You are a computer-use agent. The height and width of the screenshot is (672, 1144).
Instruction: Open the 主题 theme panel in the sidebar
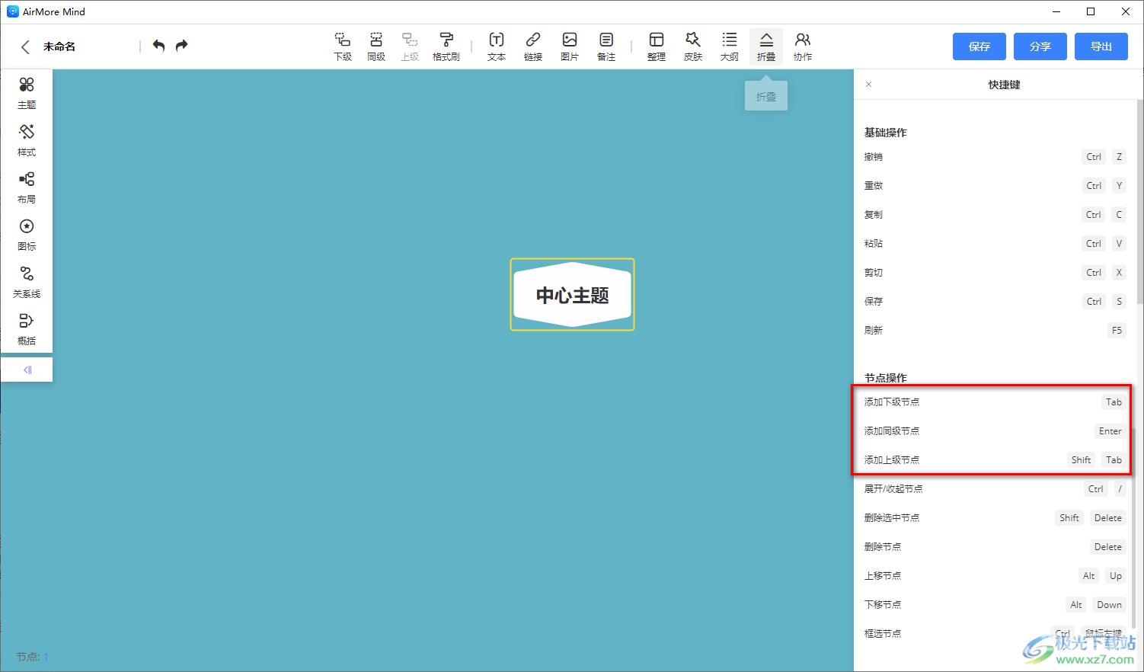tap(27, 94)
